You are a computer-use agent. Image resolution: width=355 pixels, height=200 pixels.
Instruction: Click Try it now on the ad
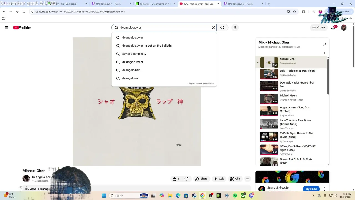311,189
